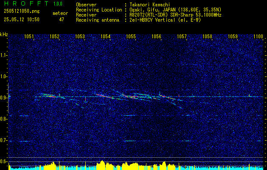Screen dimensions: 267x170
Task: Click the Receiving antenna label
Action: (x=98, y=20)
